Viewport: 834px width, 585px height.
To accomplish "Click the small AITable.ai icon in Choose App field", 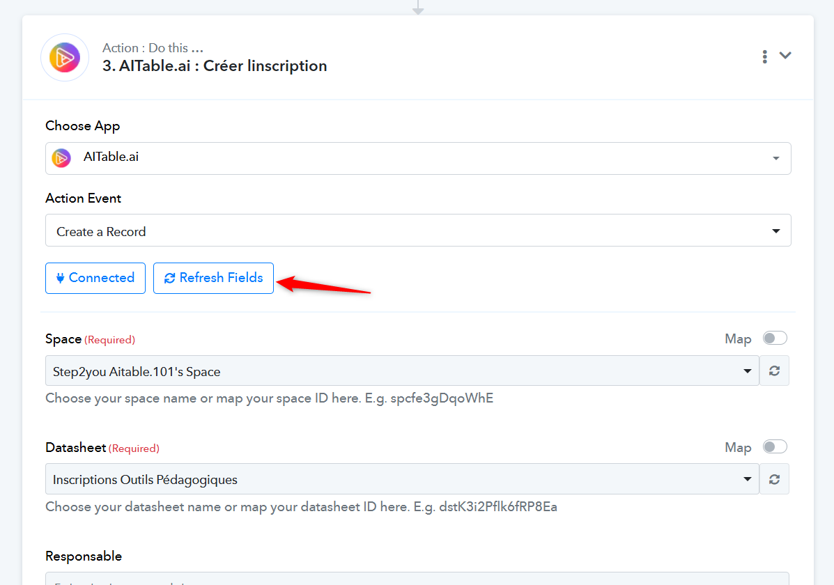I will tap(61, 158).
